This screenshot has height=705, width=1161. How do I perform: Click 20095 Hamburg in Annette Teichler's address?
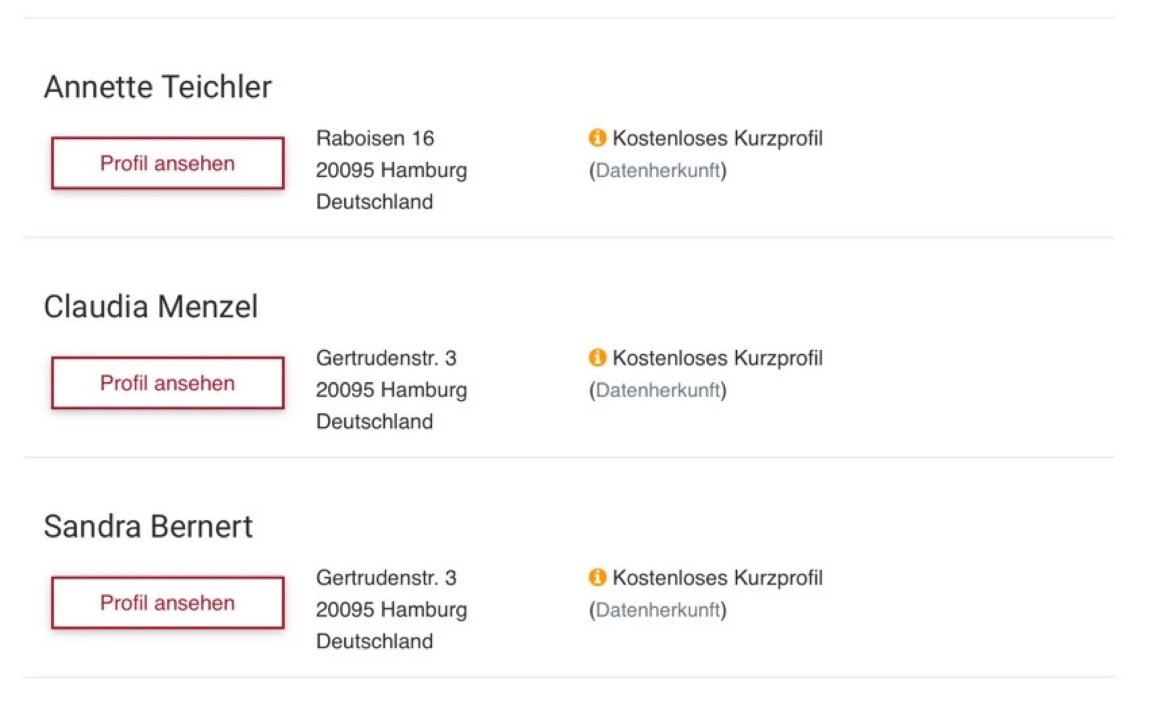coord(391,170)
